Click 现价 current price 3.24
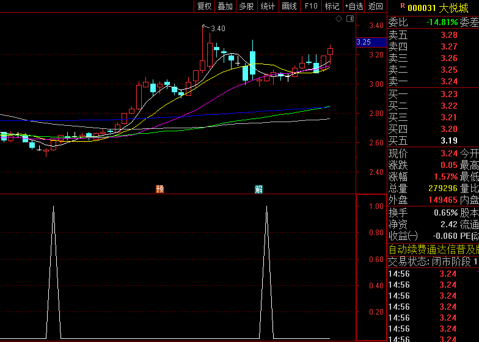479x342 pixels. [449, 154]
